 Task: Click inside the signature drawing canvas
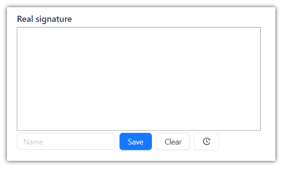[x=139, y=79]
